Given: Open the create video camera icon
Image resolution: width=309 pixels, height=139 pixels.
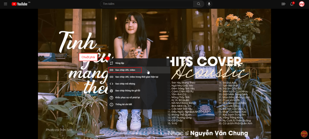Looking at the screenshot, I should tap(283, 4).
